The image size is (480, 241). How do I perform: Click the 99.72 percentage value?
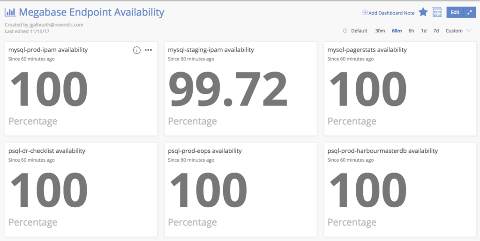[x=228, y=89]
